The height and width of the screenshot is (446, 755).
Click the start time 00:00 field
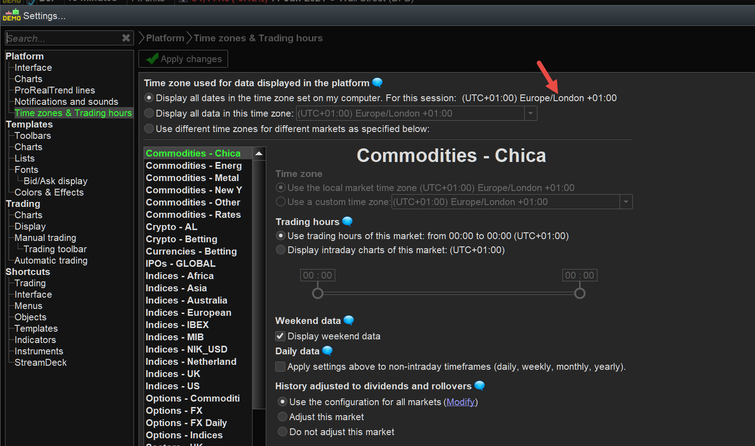pos(318,275)
